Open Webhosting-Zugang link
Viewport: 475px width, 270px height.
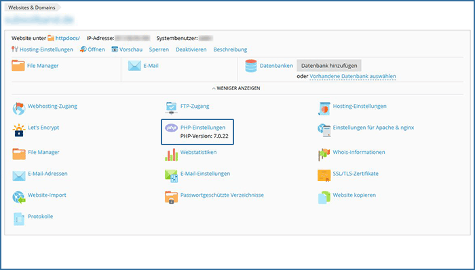tap(52, 107)
